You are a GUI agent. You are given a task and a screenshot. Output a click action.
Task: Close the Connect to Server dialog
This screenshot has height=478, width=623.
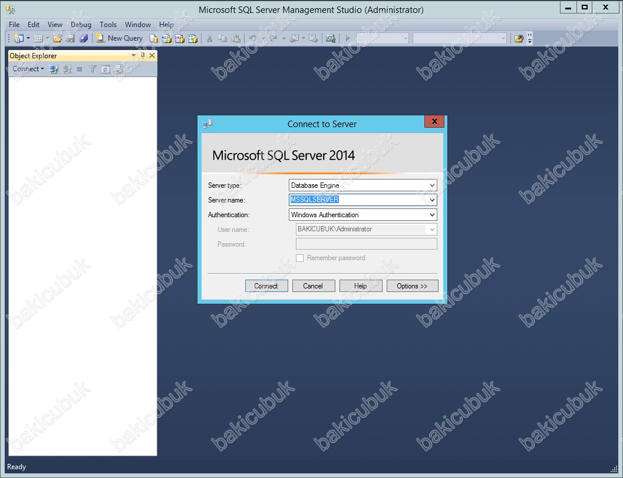pos(434,121)
